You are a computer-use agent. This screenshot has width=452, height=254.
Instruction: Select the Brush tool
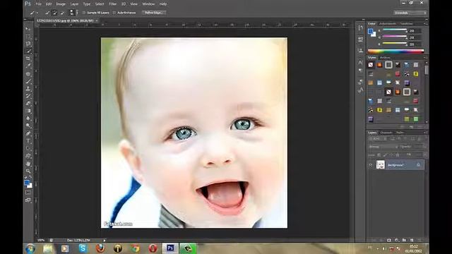(x=28, y=82)
